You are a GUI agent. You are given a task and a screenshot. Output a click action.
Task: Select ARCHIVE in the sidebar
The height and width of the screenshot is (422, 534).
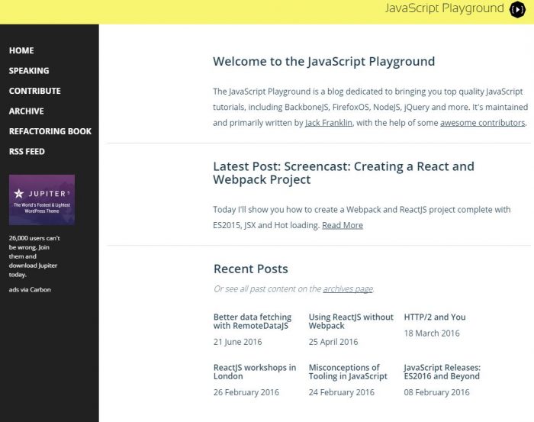tap(26, 111)
